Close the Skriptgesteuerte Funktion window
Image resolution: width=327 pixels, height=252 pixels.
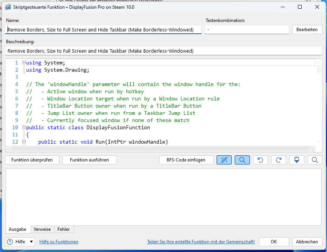click(317, 7)
